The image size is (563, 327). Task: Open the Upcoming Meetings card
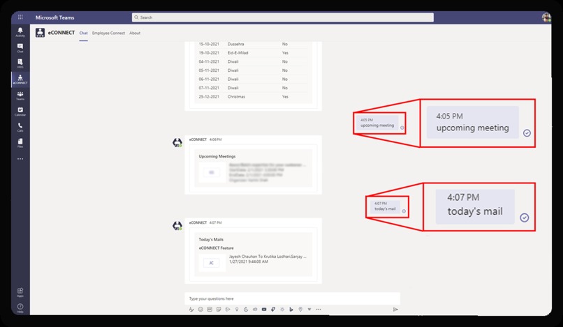point(253,168)
